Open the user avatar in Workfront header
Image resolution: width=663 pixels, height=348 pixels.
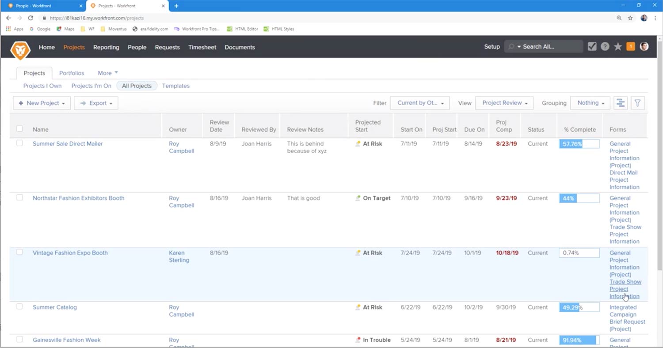tap(644, 46)
